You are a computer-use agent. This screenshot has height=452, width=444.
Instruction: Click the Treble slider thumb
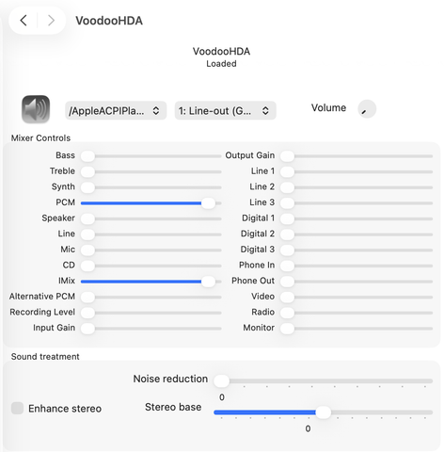click(x=87, y=171)
